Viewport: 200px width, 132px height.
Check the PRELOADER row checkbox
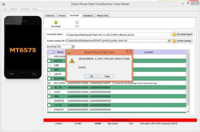pos(49,56)
